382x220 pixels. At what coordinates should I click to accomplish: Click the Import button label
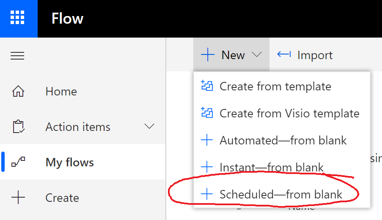pos(315,55)
